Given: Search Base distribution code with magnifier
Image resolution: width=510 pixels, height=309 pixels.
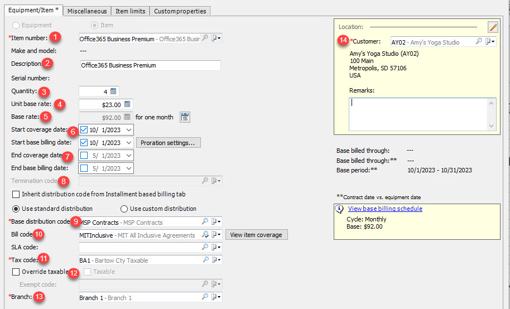Looking at the screenshot, I should point(205,221).
